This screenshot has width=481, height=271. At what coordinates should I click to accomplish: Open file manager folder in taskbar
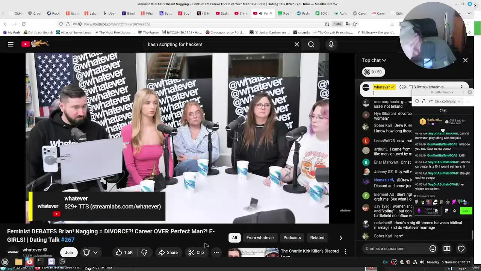point(18,262)
